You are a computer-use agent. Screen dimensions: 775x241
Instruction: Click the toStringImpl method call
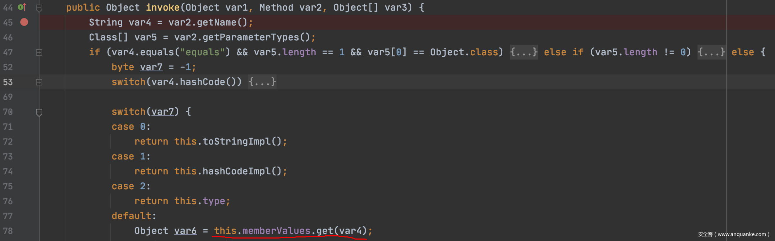237,142
